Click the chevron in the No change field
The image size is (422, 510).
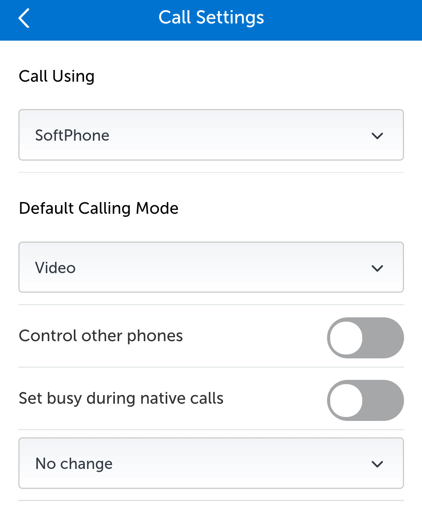[377, 464]
